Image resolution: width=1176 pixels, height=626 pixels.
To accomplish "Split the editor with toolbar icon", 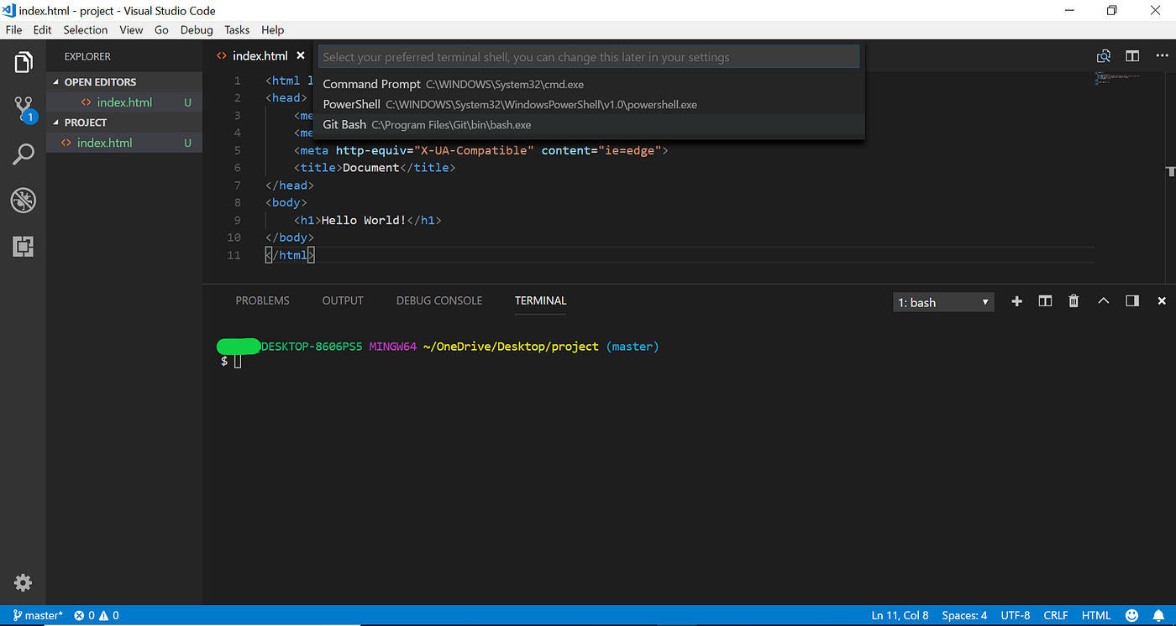I will coord(1132,56).
